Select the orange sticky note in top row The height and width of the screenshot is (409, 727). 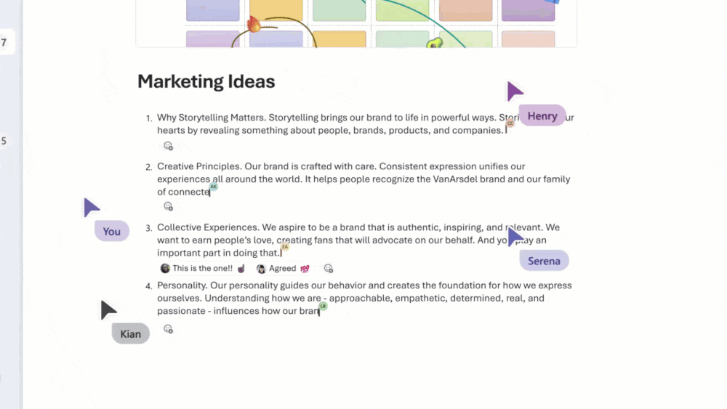pos(465,10)
